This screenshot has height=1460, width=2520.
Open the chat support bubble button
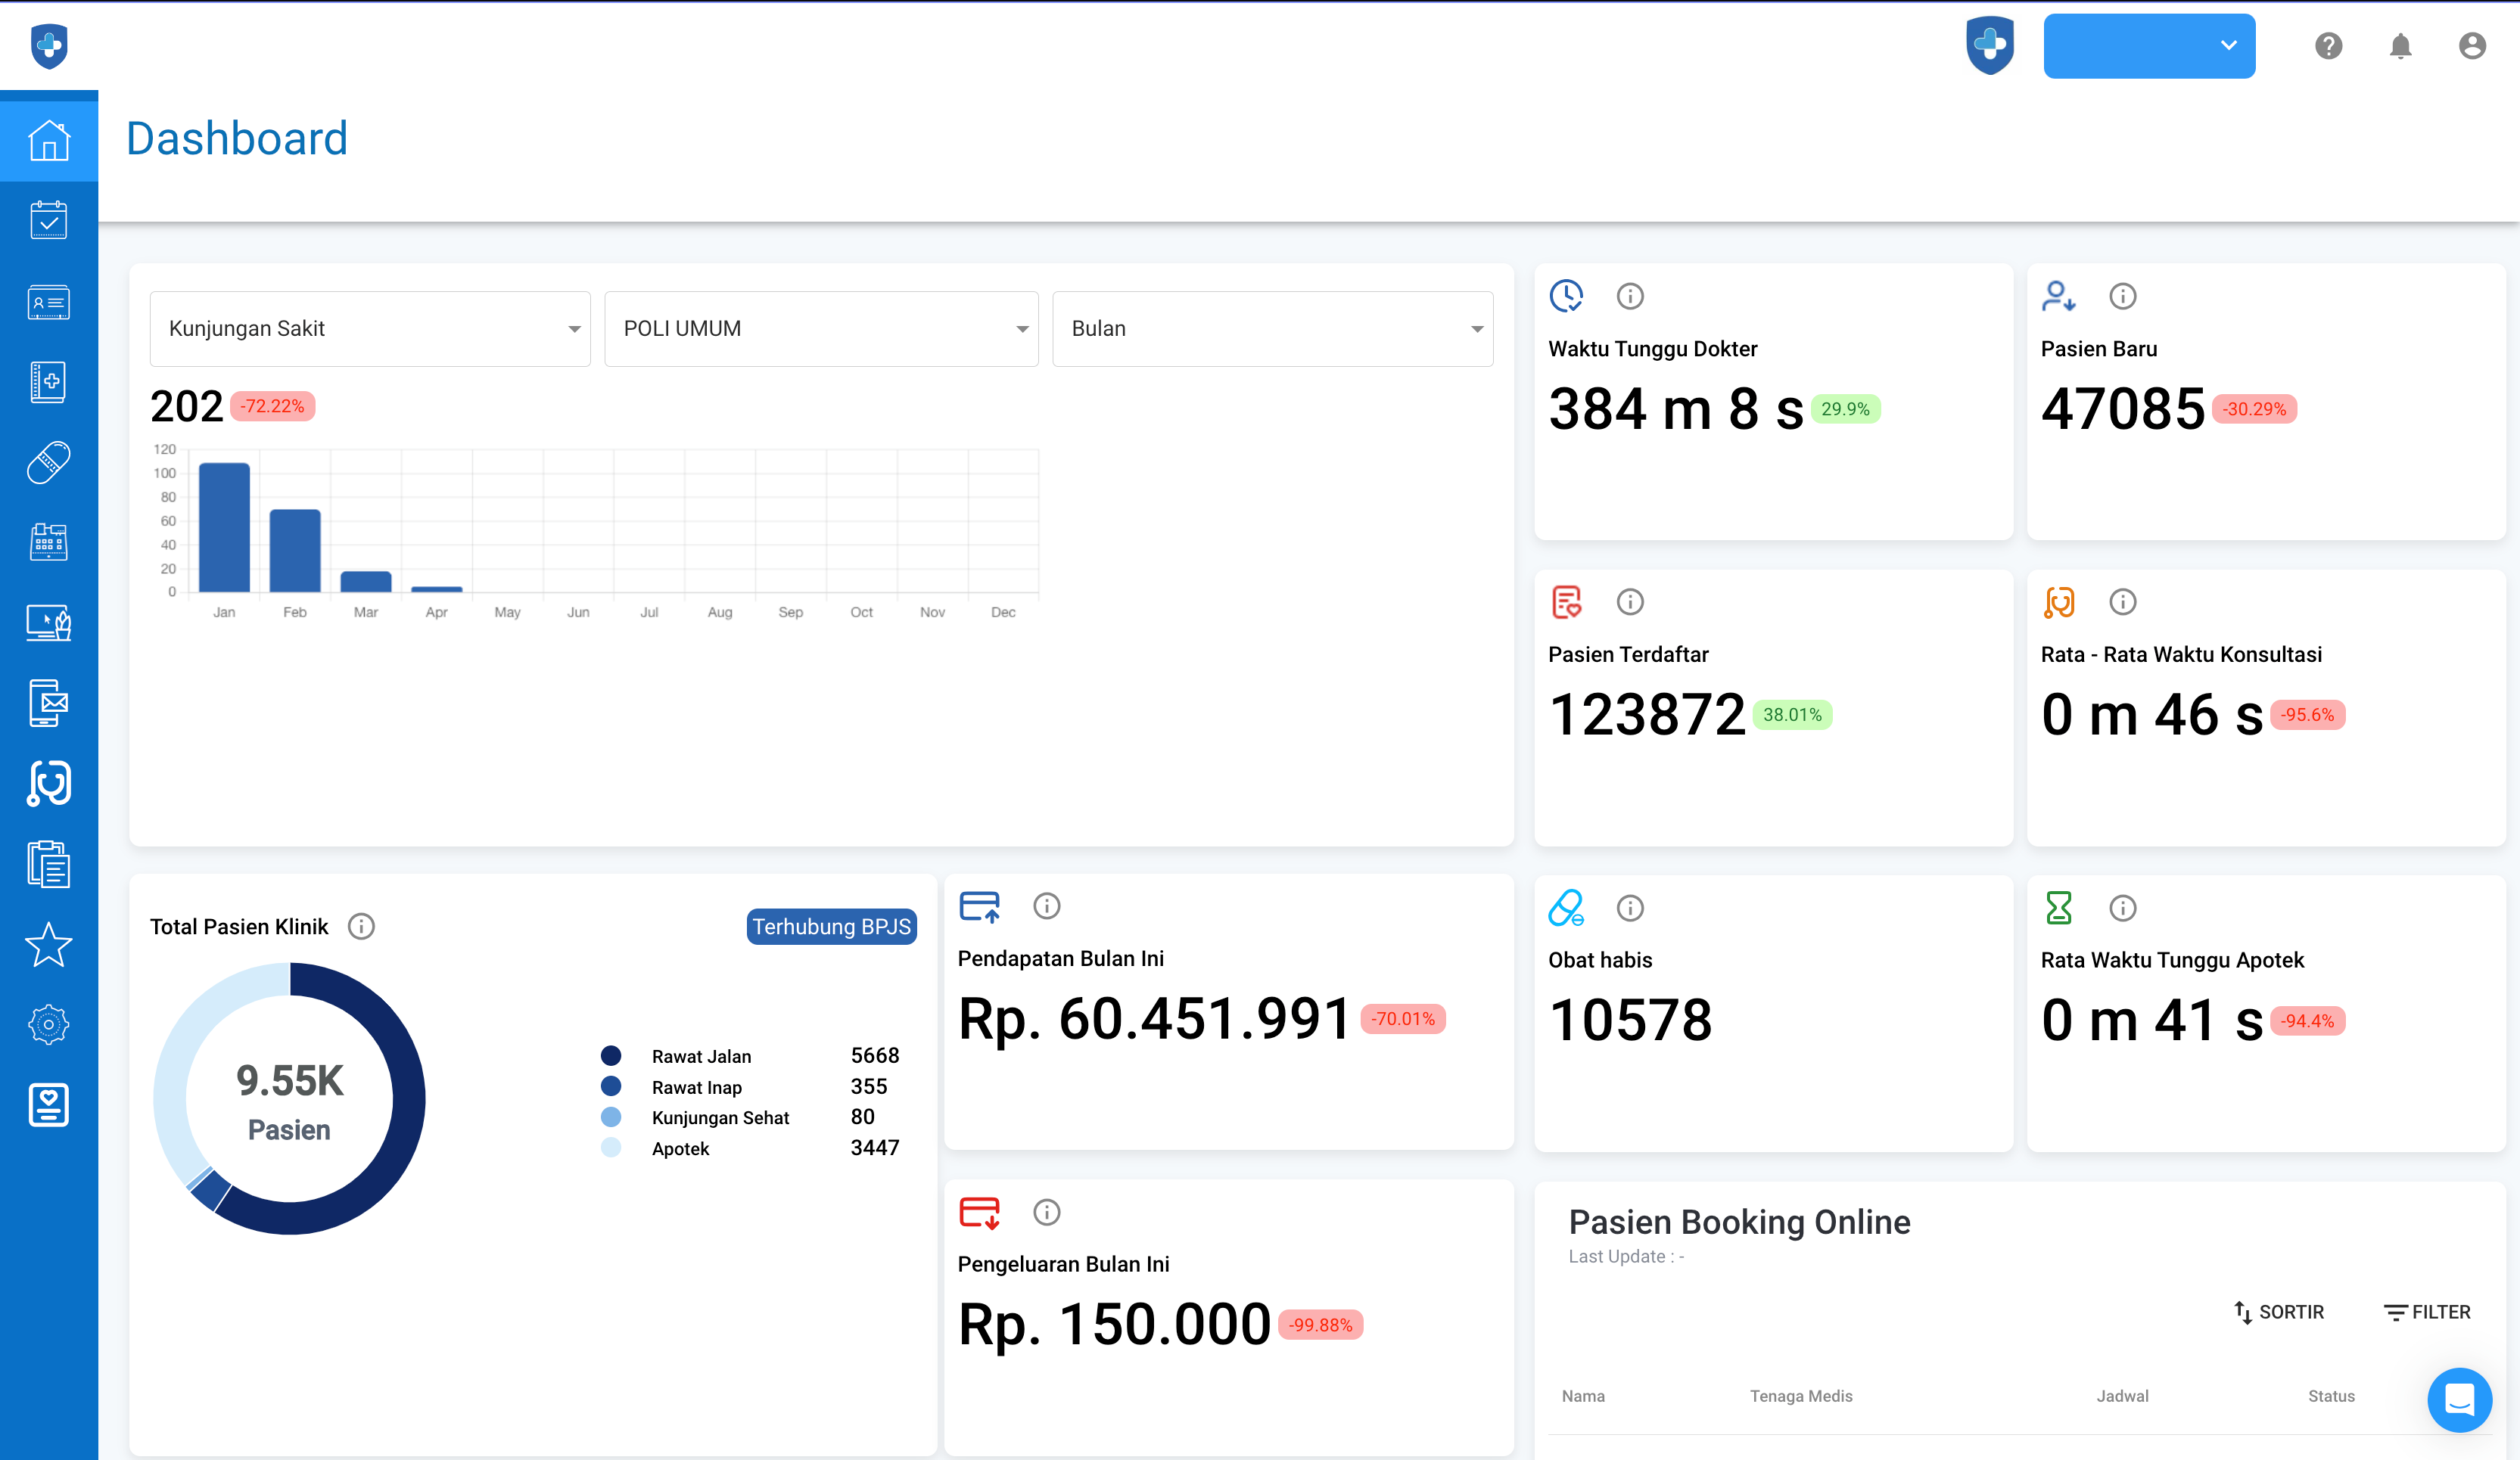click(2459, 1399)
